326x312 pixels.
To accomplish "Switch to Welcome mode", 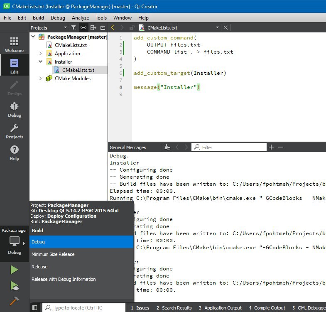I will 15,44.
